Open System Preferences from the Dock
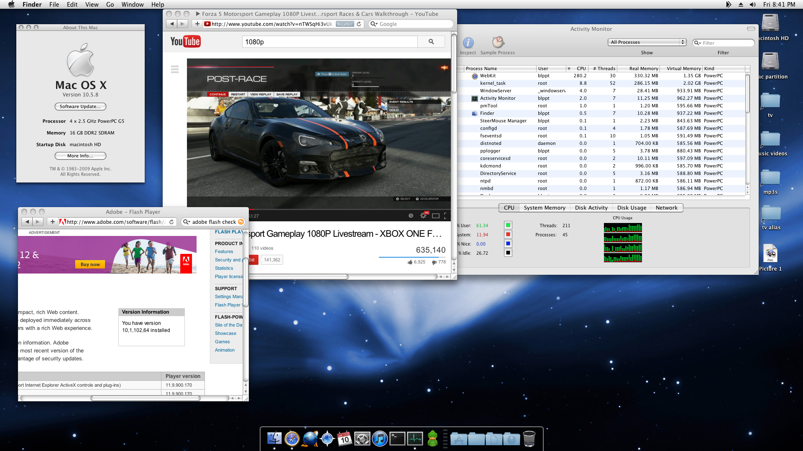The height and width of the screenshot is (451, 803). click(362, 439)
